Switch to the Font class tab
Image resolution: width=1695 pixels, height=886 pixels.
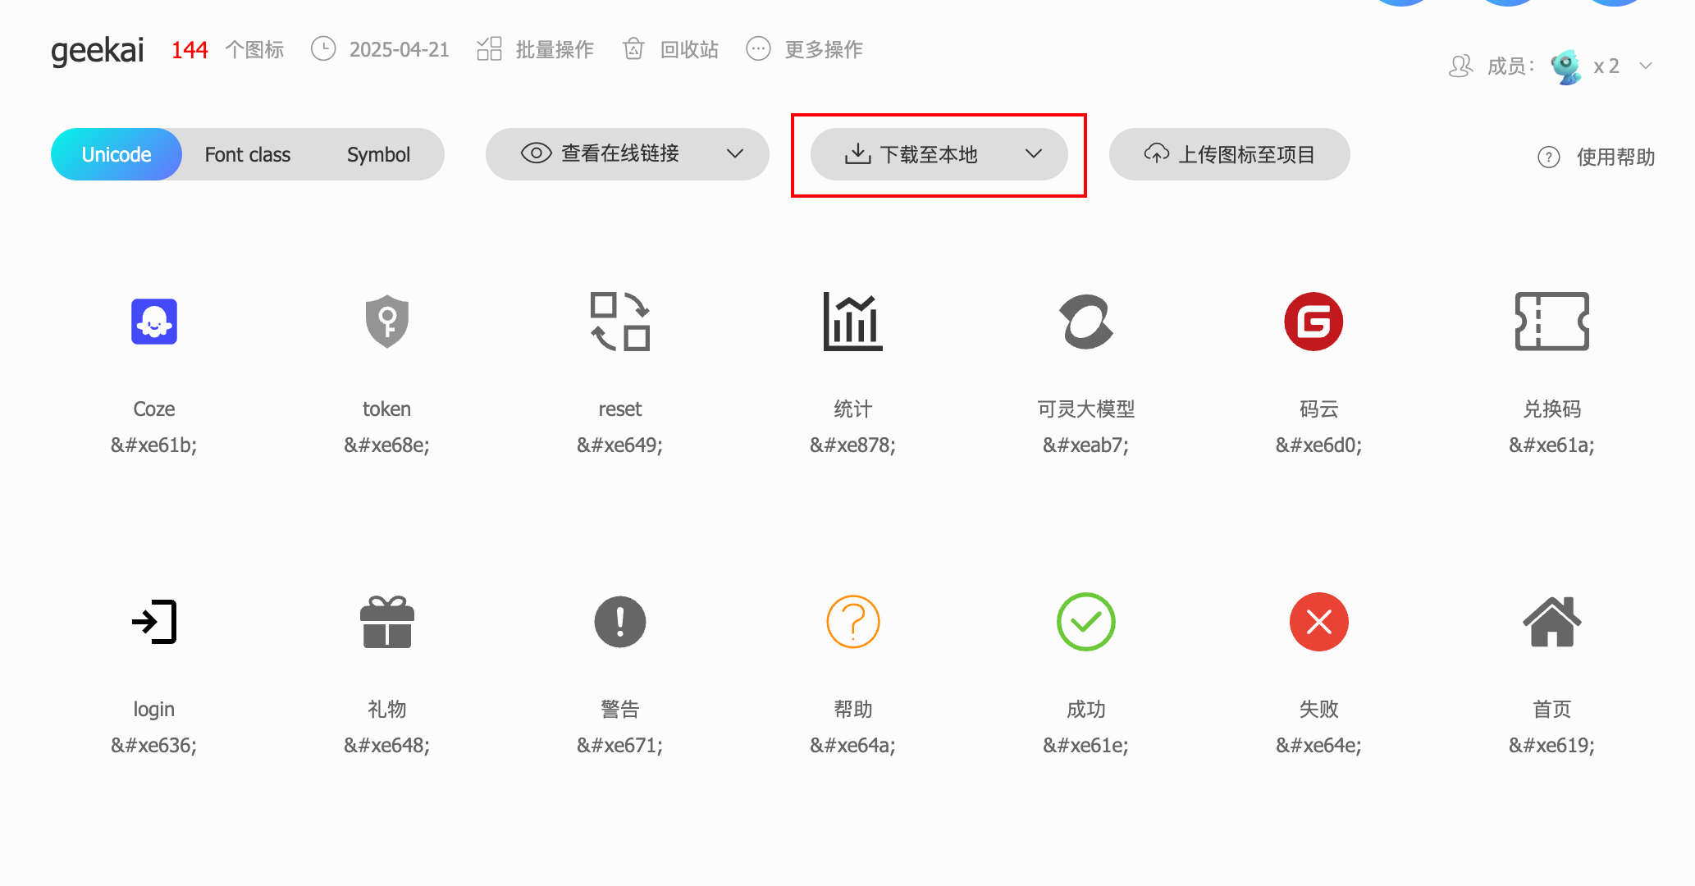(x=248, y=153)
